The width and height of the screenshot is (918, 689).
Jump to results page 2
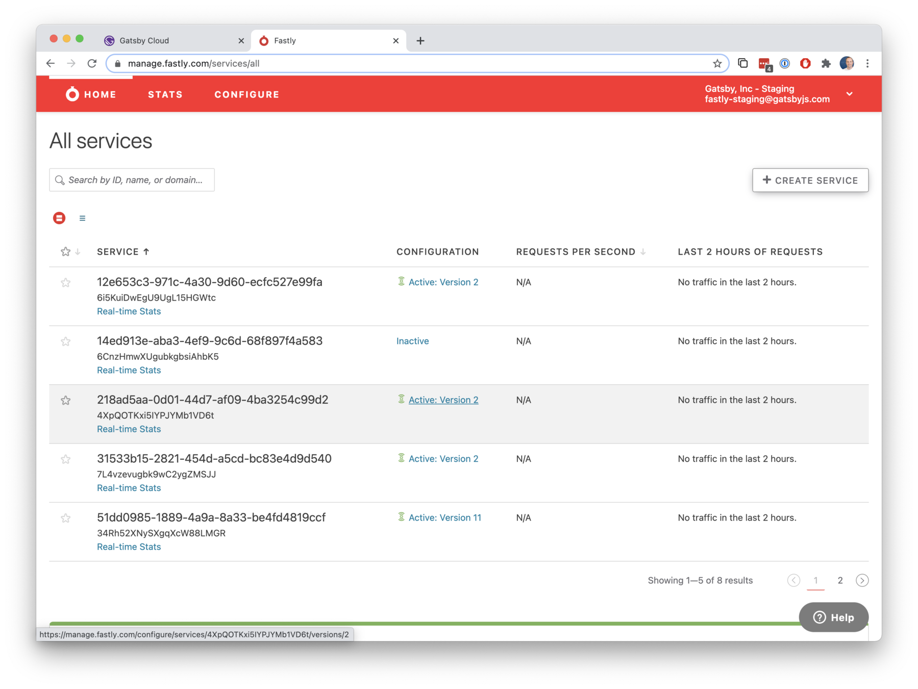[840, 580]
